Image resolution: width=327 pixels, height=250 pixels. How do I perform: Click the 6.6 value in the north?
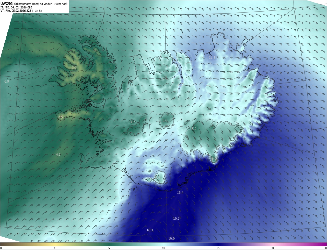(165, 78)
